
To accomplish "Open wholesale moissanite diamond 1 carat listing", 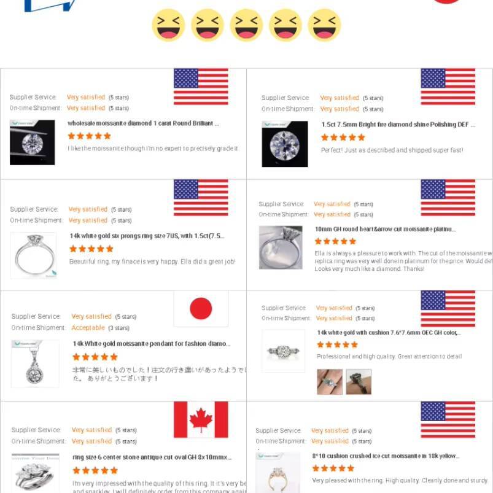I will [143, 123].
